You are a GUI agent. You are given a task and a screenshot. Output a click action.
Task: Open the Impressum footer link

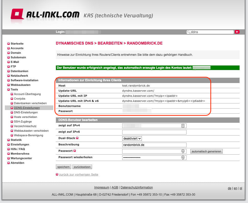(102, 187)
